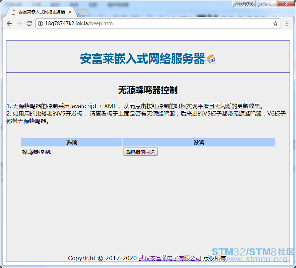The image size is (296, 268).
Task: Click the Copyright © 2017-2020 text
Action: pyautogui.click(x=102, y=258)
